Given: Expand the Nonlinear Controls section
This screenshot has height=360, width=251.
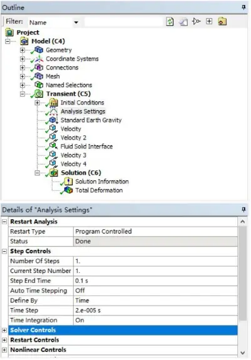Looking at the screenshot, I should tap(4, 350).
